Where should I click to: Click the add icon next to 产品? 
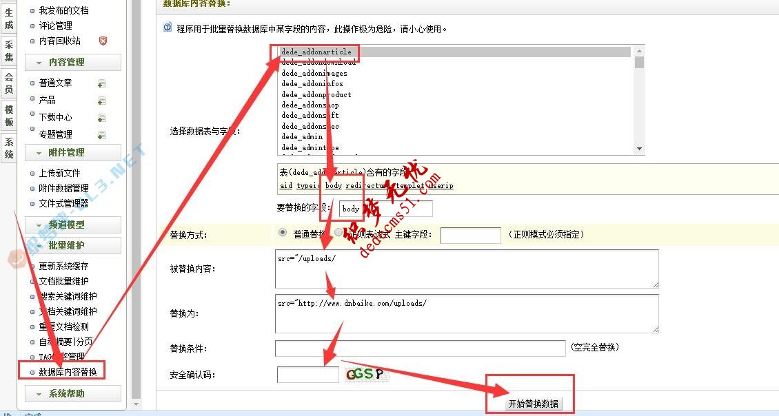102,101
